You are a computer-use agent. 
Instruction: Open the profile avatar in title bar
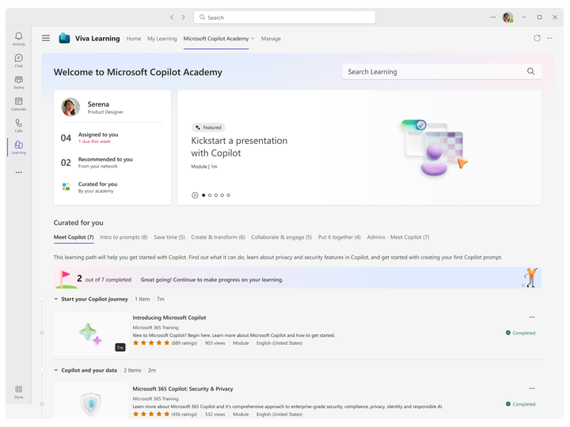[x=507, y=17]
